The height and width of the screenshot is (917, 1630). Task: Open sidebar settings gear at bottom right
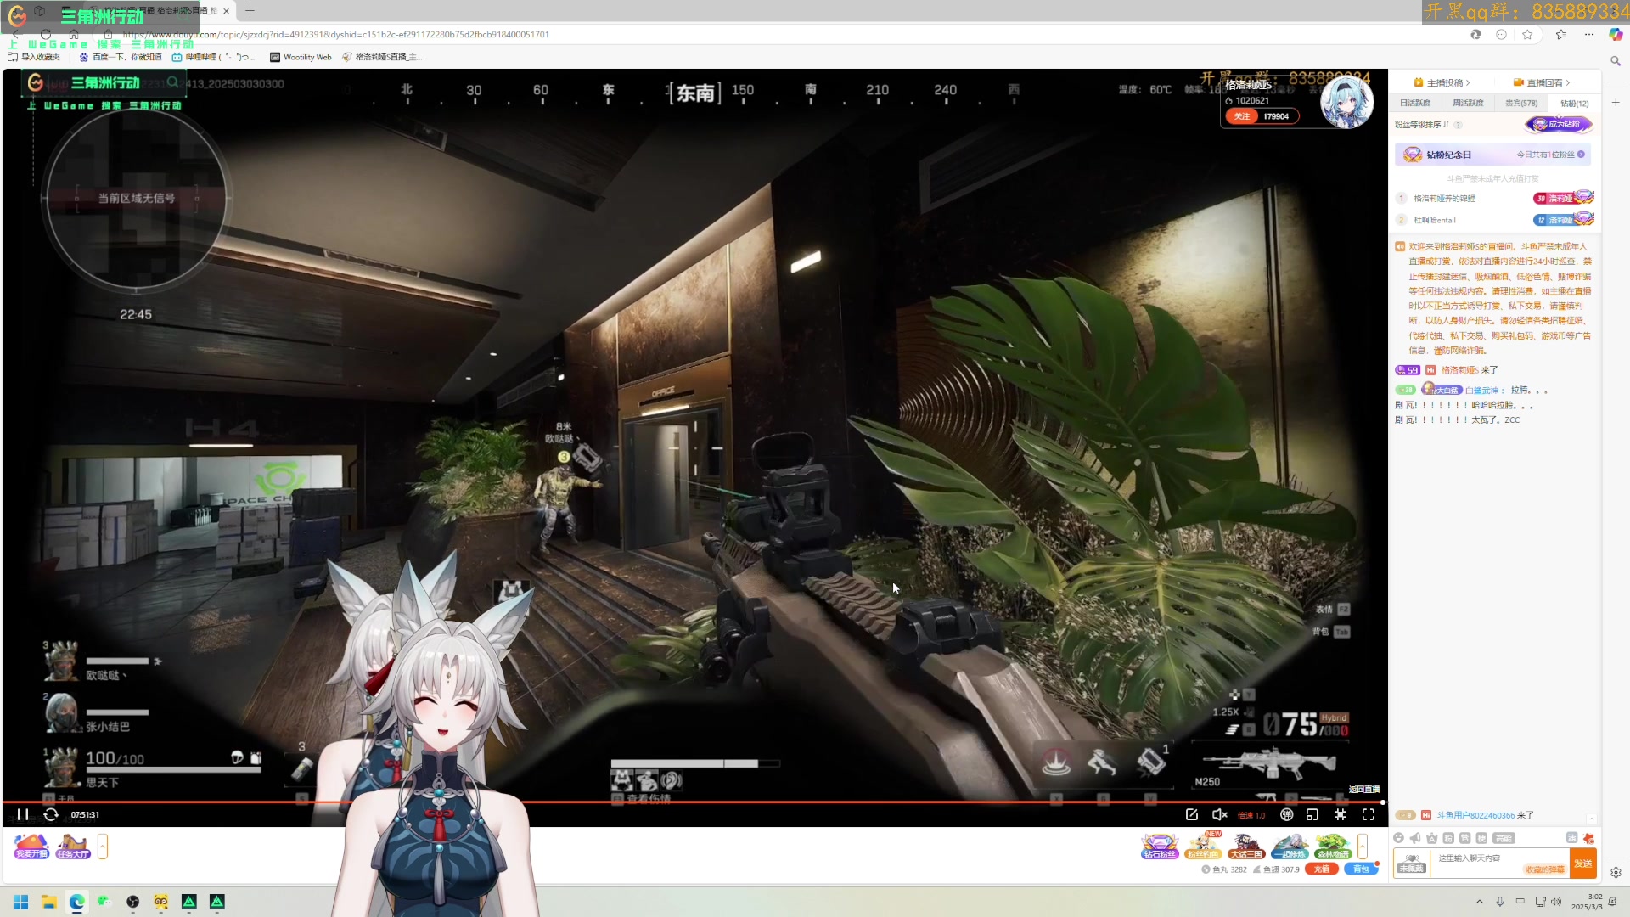1616,873
